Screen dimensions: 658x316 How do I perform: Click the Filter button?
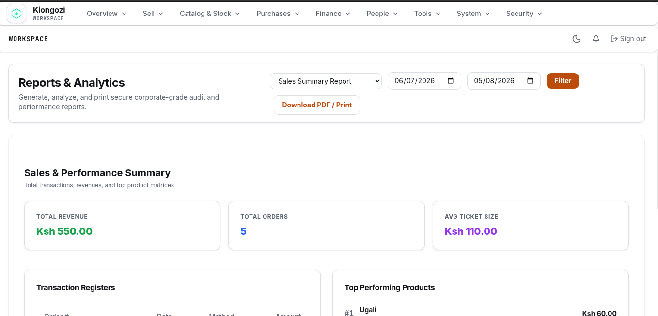[x=563, y=81]
